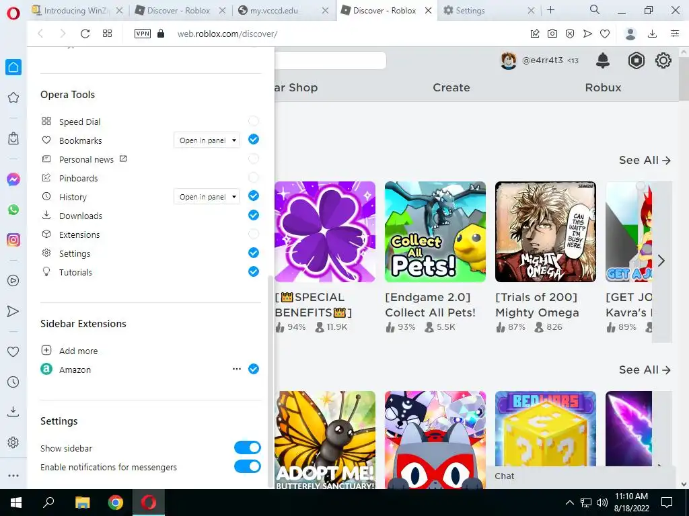Open History clock in sidebar
This screenshot has height=516, width=689.
(x=13, y=382)
